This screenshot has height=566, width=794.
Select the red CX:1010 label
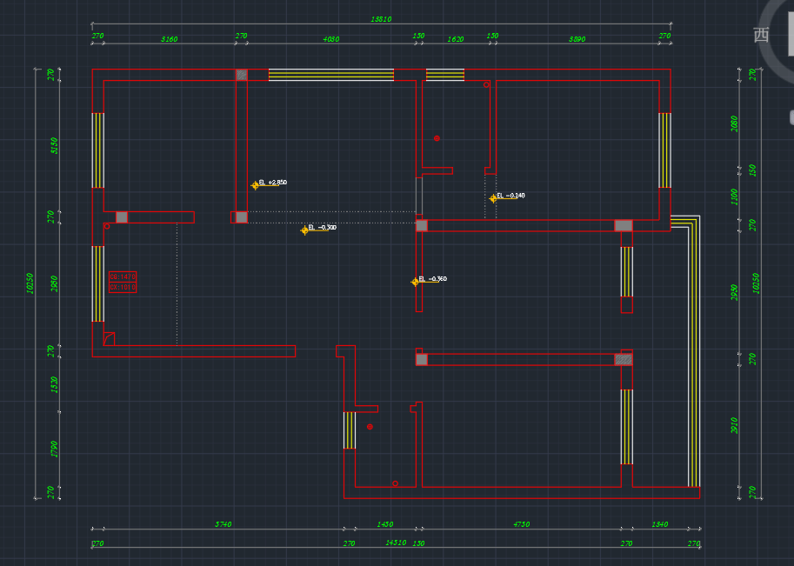coord(123,287)
